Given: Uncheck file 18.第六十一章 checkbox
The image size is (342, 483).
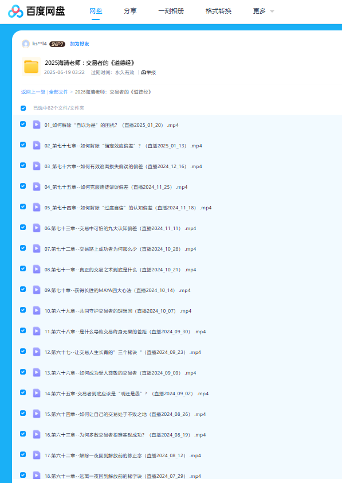Looking at the screenshot, I should click(x=23, y=475).
